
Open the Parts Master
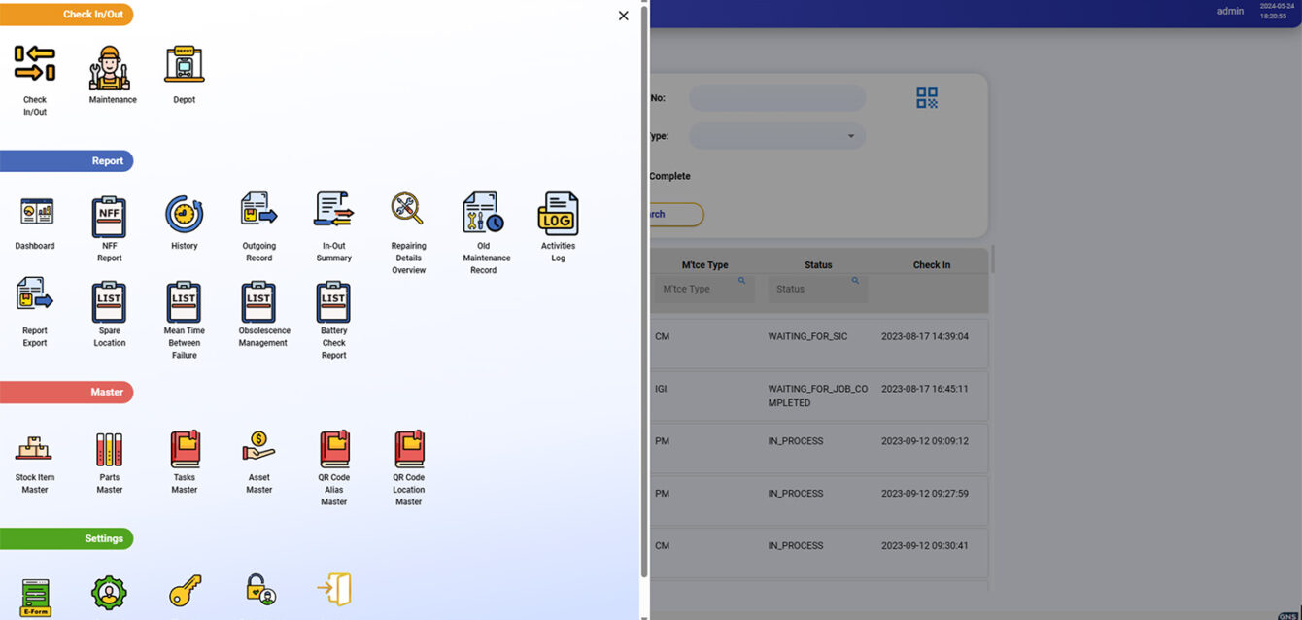click(x=110, y=449)
